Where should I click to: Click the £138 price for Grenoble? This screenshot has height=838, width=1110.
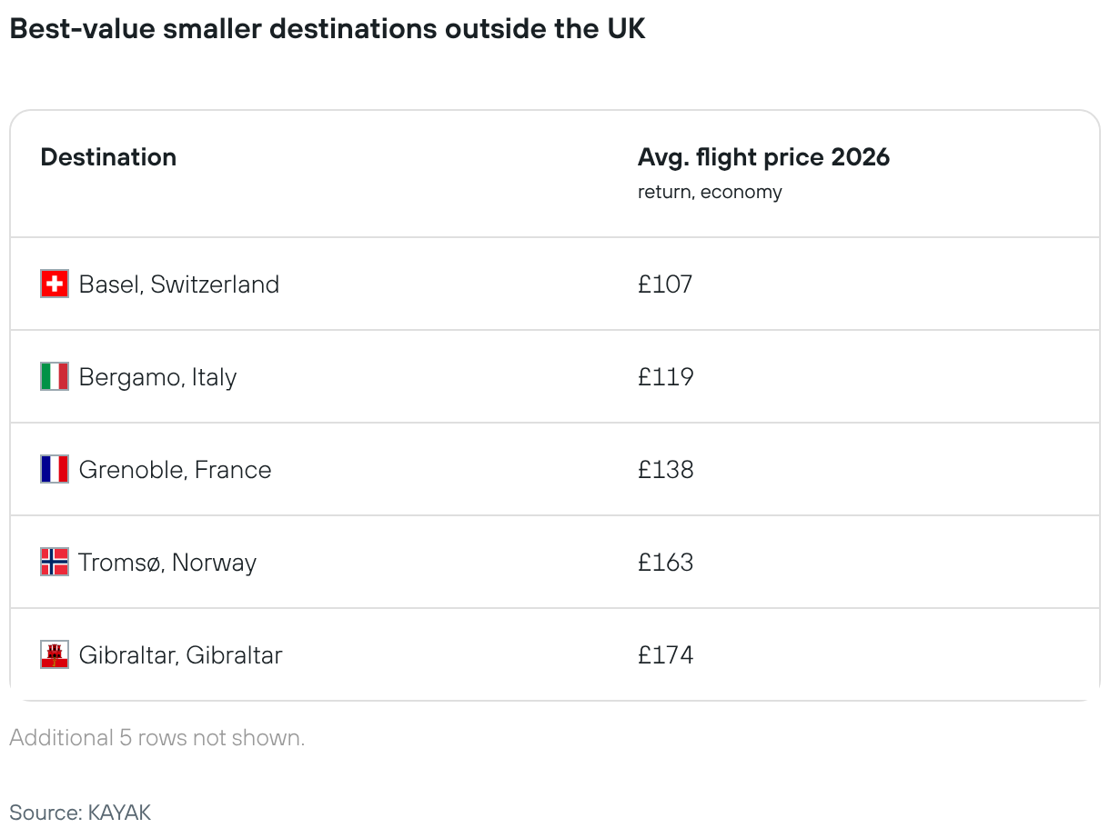[x=665, y=470]
